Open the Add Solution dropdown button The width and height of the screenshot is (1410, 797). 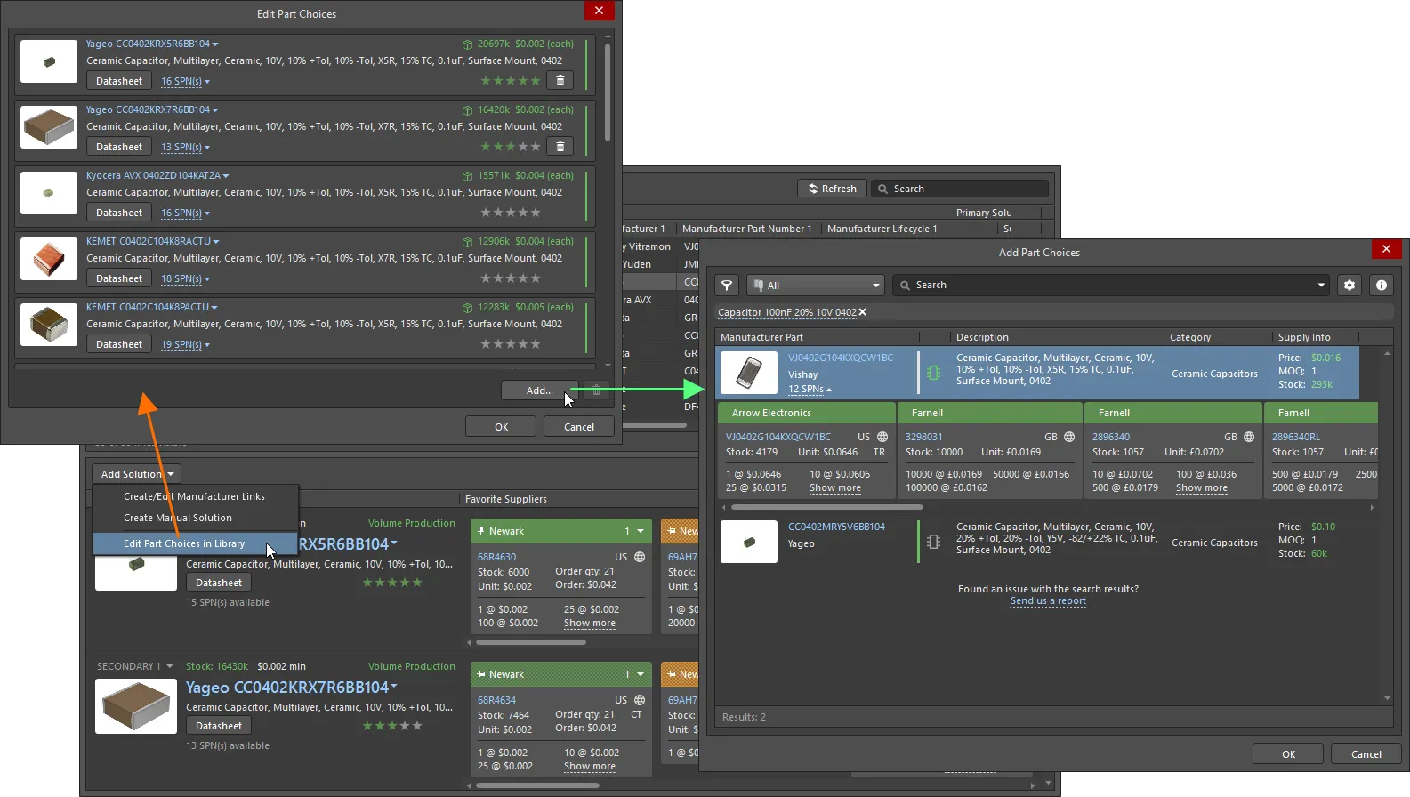pos(137,474)
